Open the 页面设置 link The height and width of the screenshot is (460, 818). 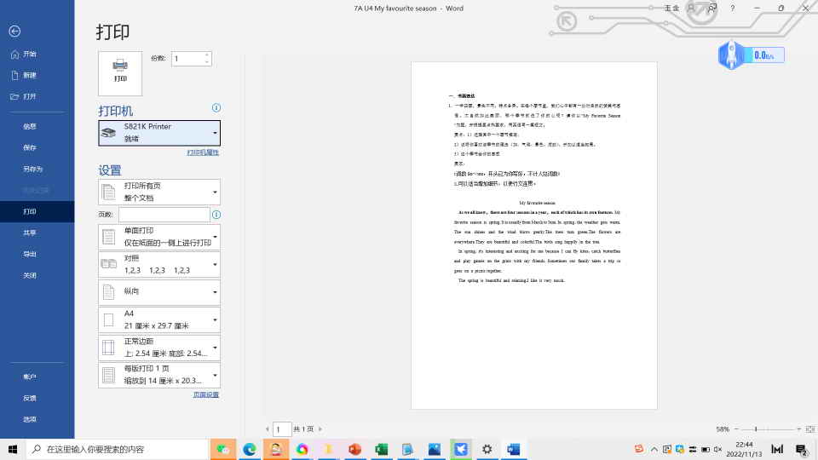[205, 394]
